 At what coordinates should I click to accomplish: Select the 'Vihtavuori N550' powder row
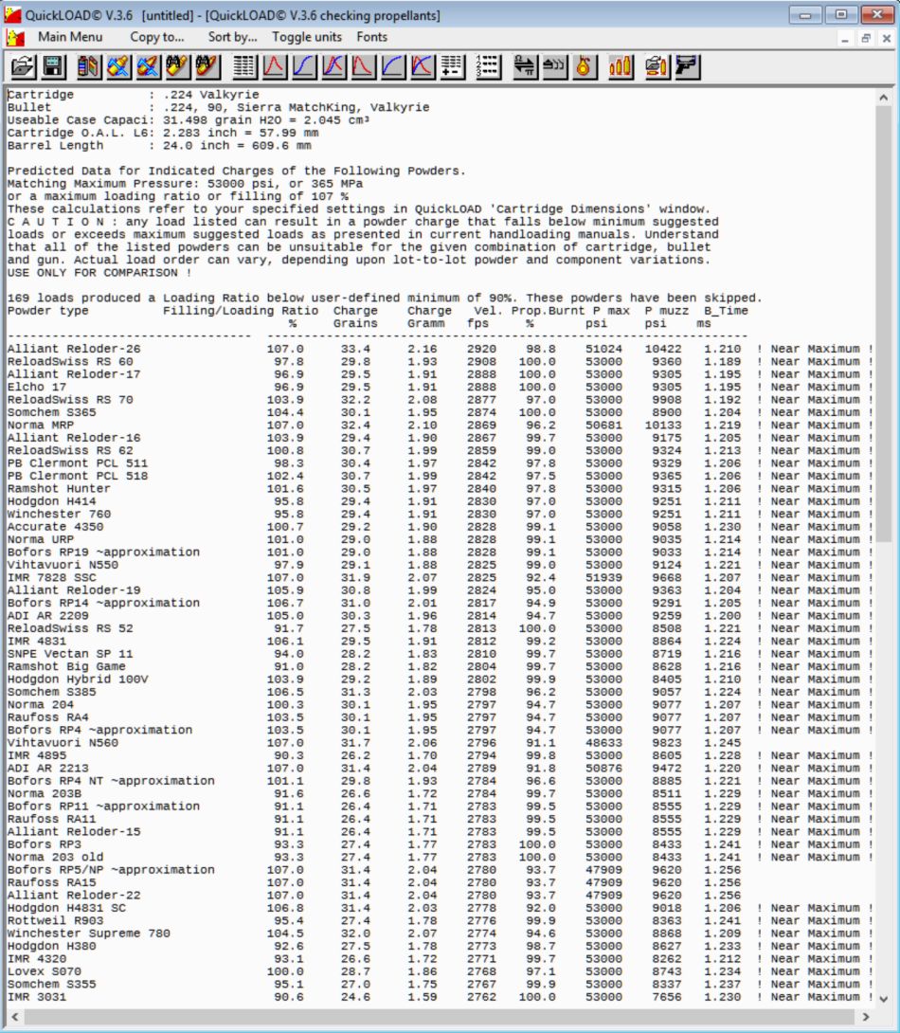pyautogui.click(x=440, y=565)
